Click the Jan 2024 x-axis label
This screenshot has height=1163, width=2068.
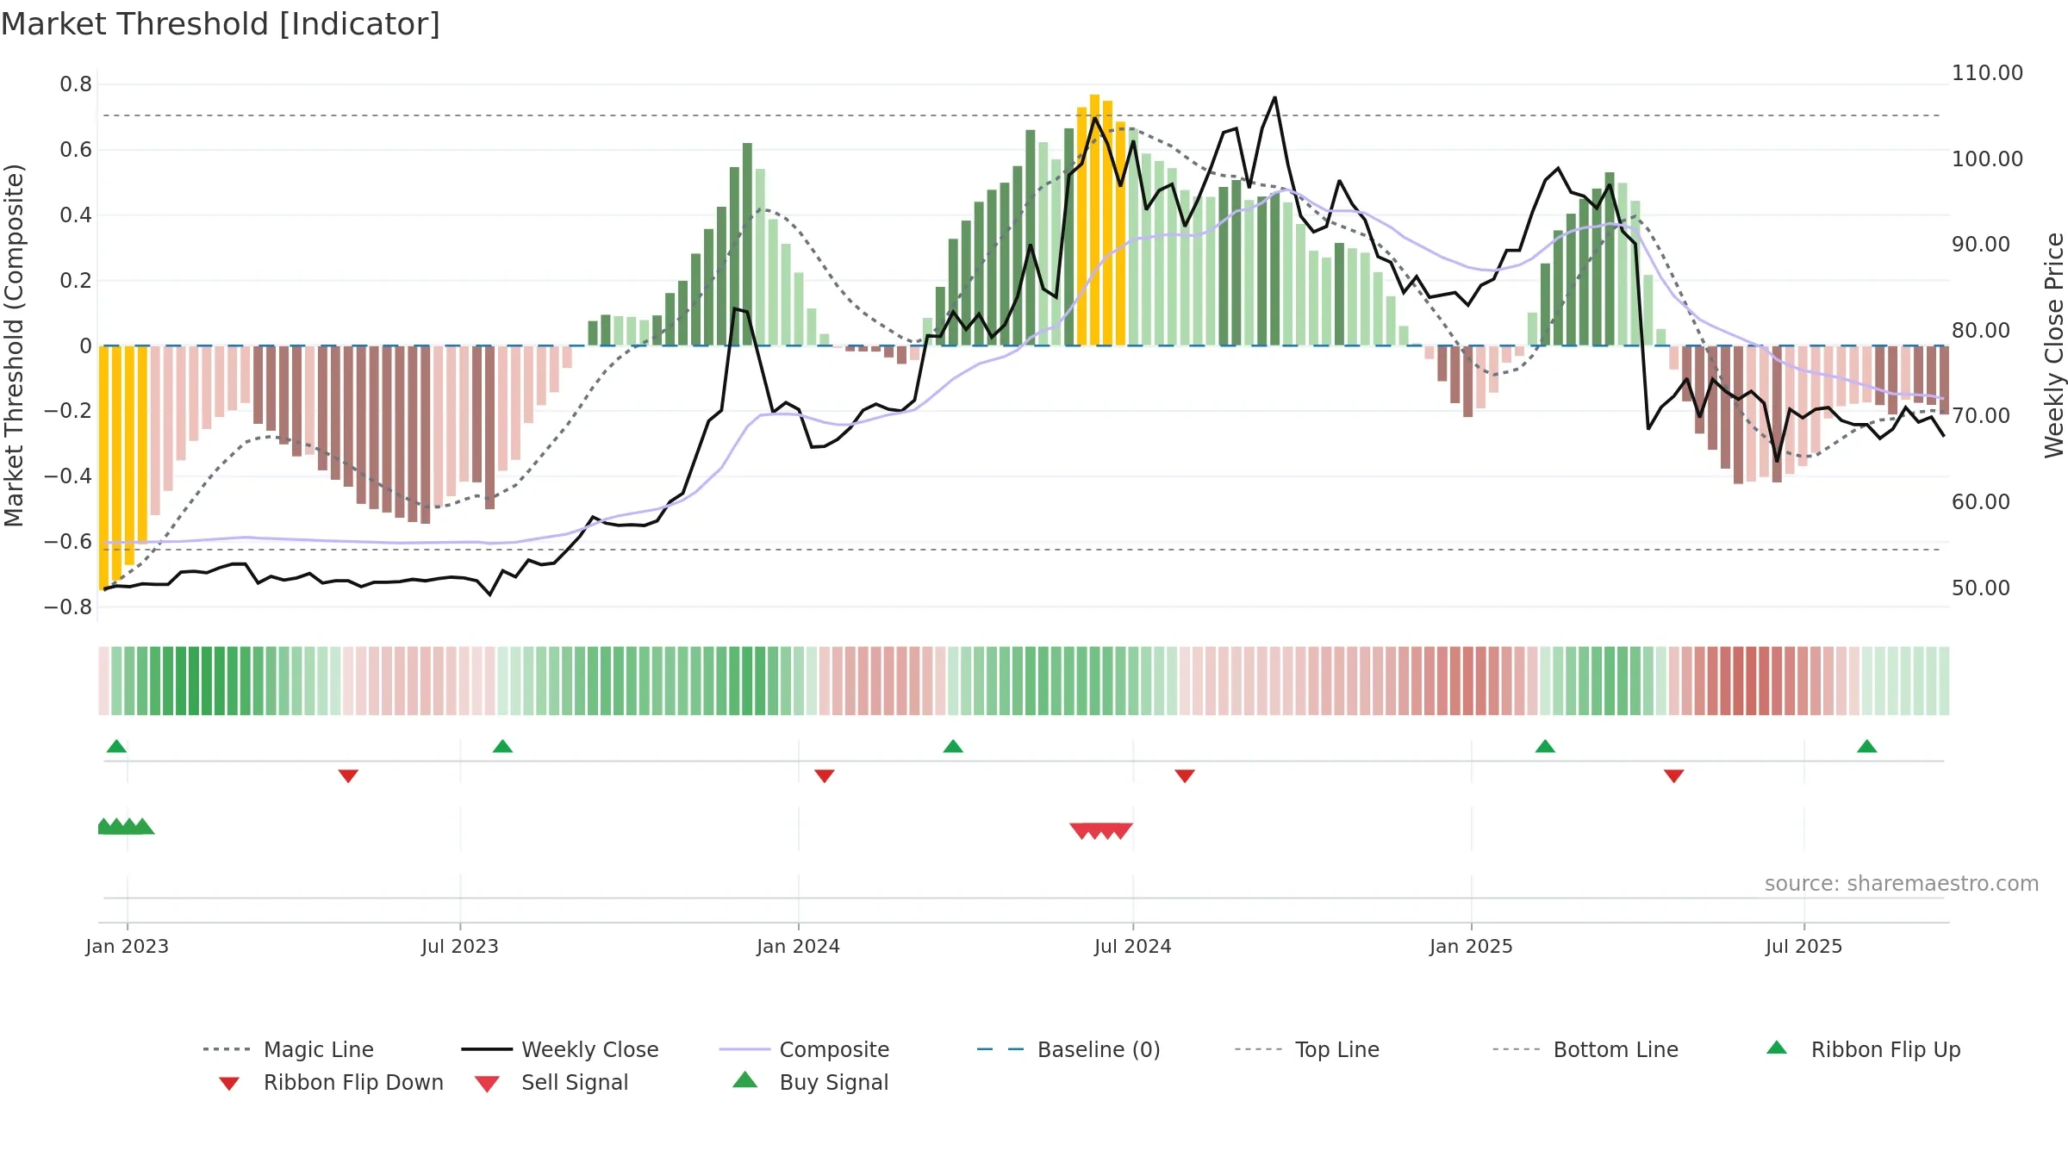click(799, 947)
